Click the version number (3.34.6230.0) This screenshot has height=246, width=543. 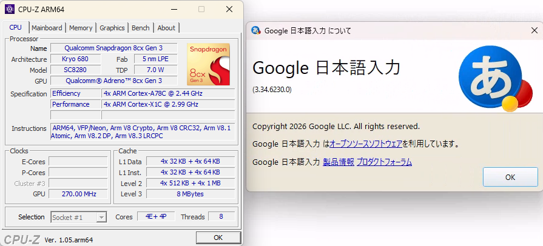(x=272, y=90)
